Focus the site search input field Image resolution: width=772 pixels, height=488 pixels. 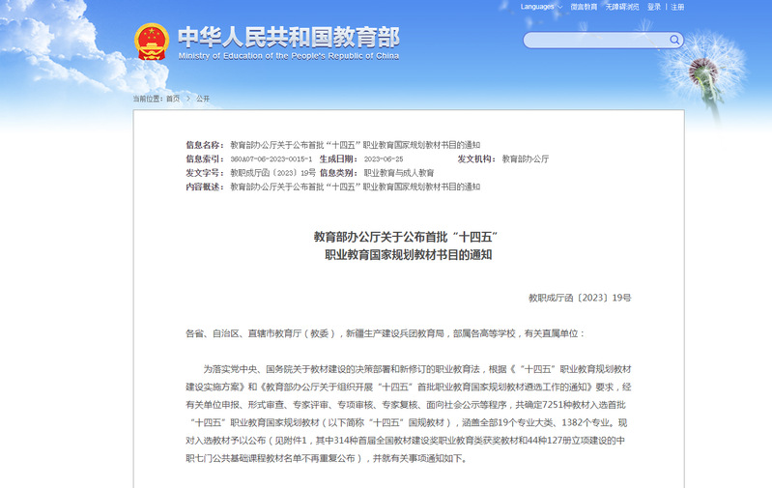pyautogui.click(x=594, y=41)
